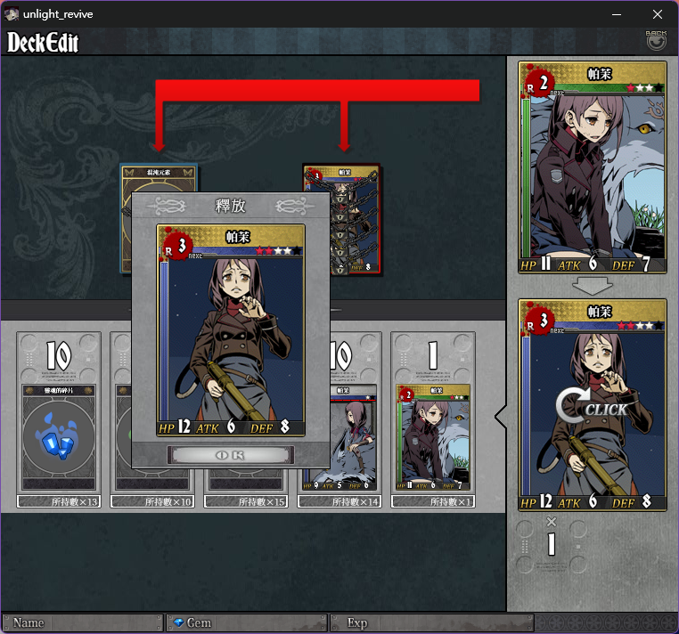
Task: Click the 所持數×10 count label
Action: click(x=152, y=501)
